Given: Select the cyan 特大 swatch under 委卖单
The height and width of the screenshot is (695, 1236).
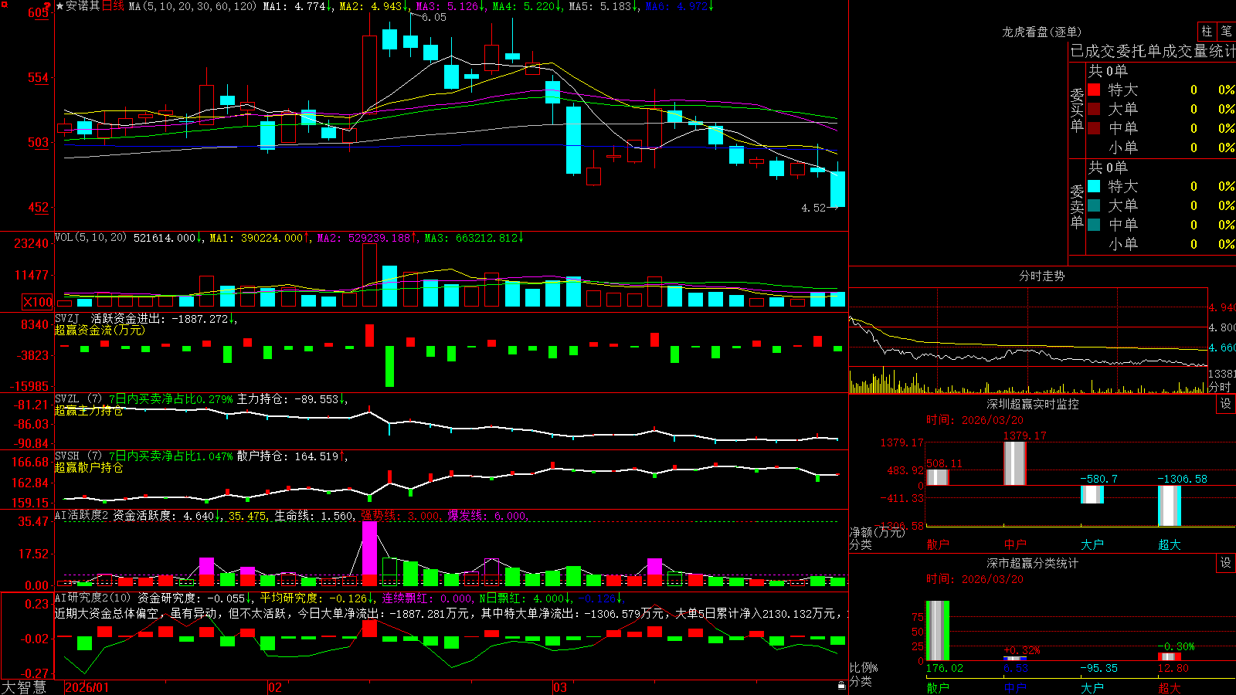Looking at the screenshot, I should (1094, 186).
